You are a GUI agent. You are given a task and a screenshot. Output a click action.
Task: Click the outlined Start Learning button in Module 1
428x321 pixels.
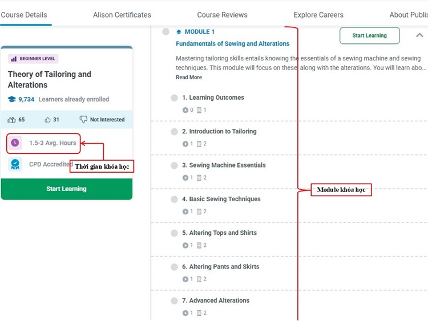[369, 35]
